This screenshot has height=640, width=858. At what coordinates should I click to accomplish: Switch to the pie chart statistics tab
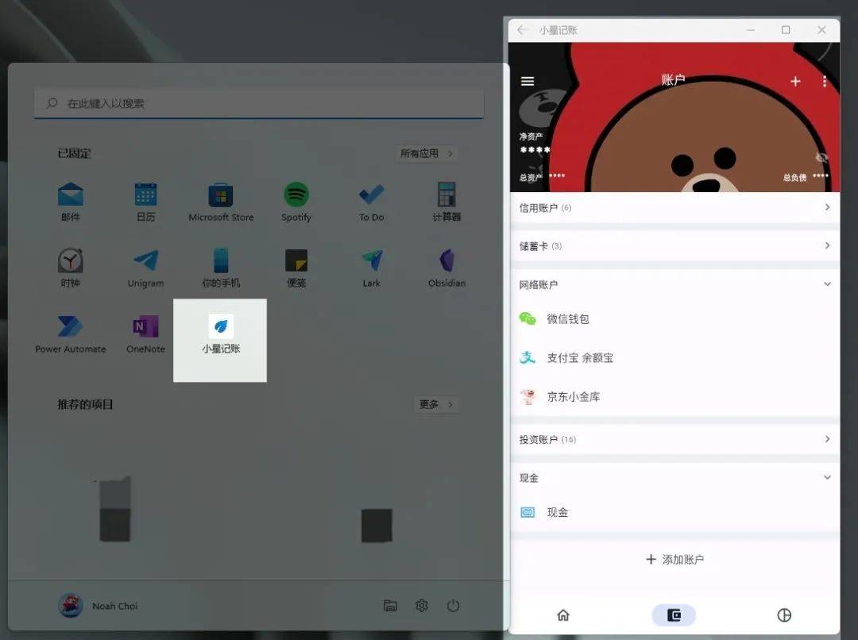784,615
